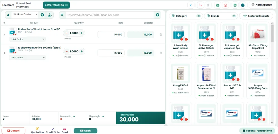Add Acepar 100/500mg Caps product card
The width and height of the screenshot is (278, 134).
(258, 80)
